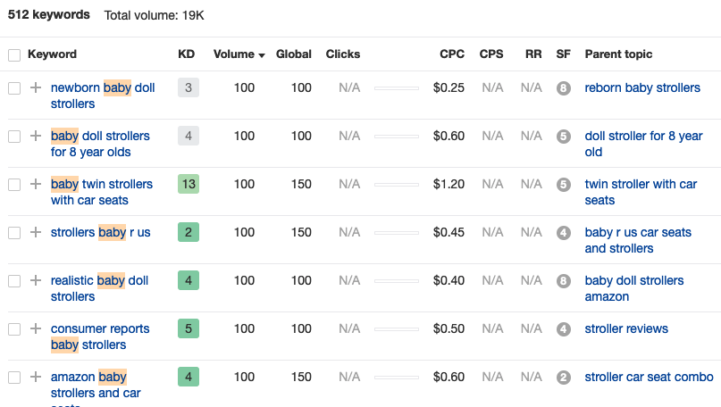Add strollers baby r us keyword via plus icon
Screen dimensions: 721x407
coord(36,232)
